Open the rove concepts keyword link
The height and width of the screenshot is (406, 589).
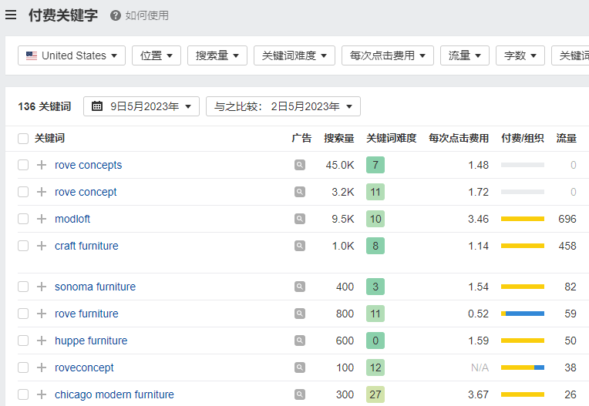(89, 165)
